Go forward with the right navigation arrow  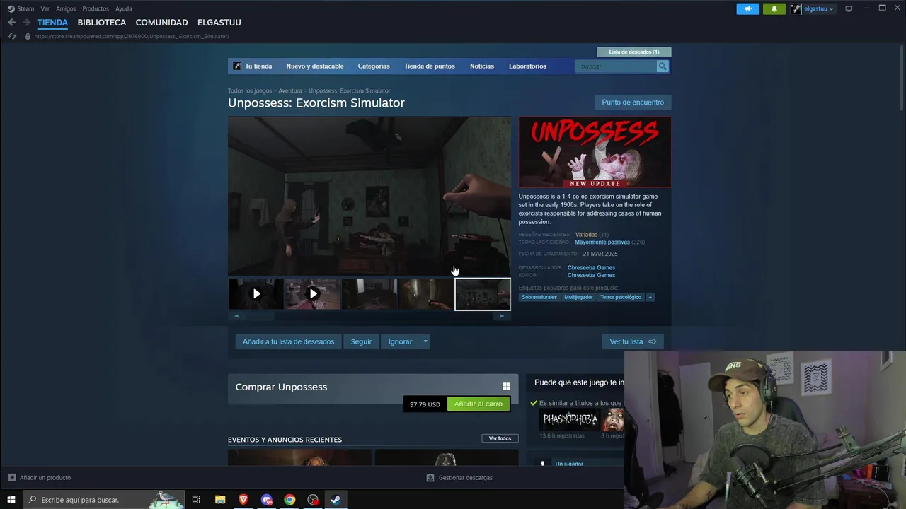pos(27,23)
